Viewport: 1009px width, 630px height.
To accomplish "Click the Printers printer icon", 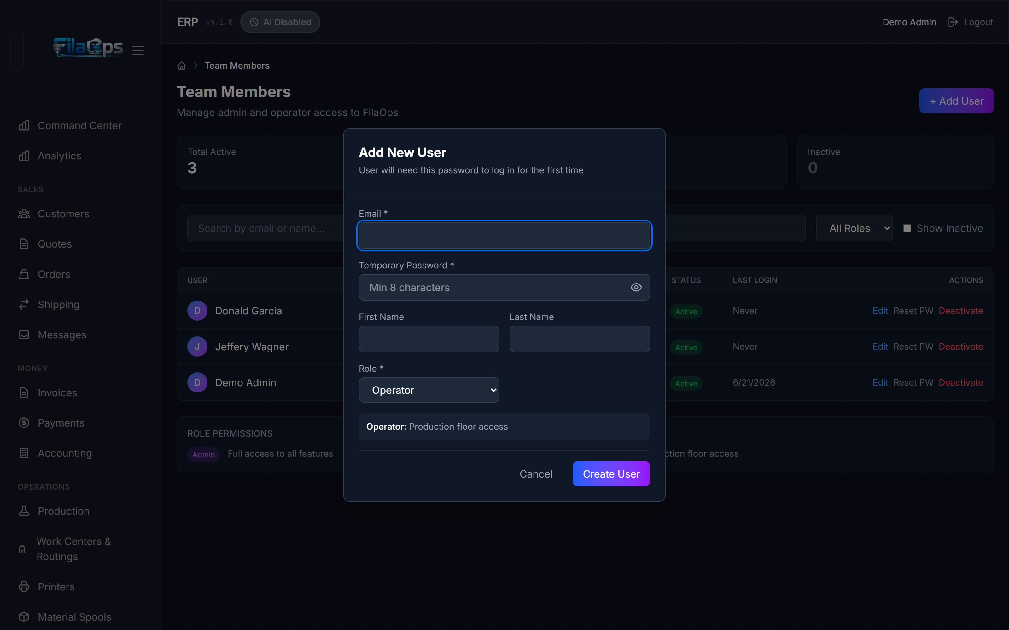I will click(x=24, y=587).
